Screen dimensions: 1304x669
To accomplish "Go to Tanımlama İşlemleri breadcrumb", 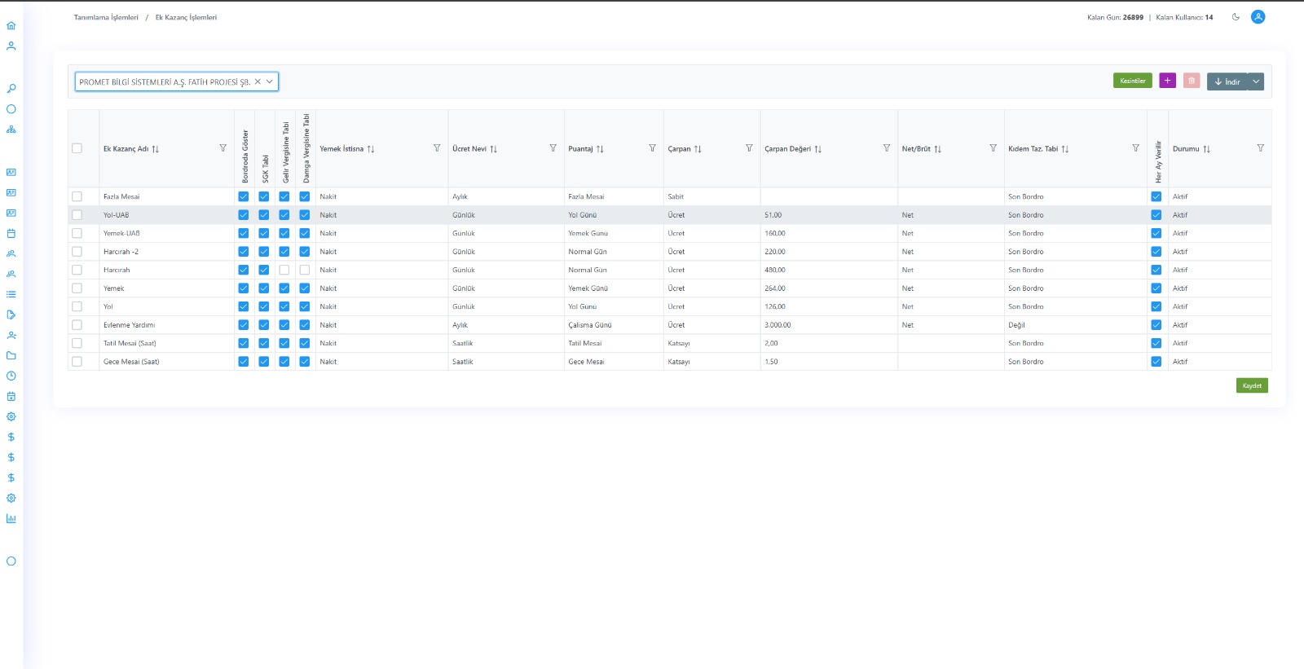I will pyautogui.click(x=106, y=17).
